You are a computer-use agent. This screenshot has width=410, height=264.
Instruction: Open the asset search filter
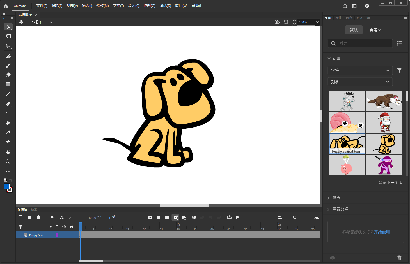(399, 70)
